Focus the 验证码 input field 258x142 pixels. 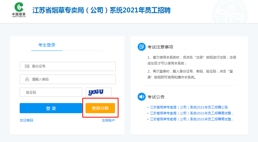[x=51, y=92]
